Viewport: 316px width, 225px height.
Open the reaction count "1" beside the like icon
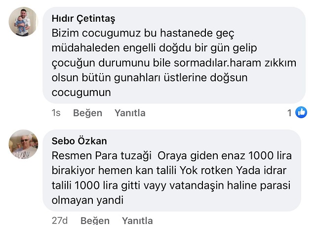290,113
